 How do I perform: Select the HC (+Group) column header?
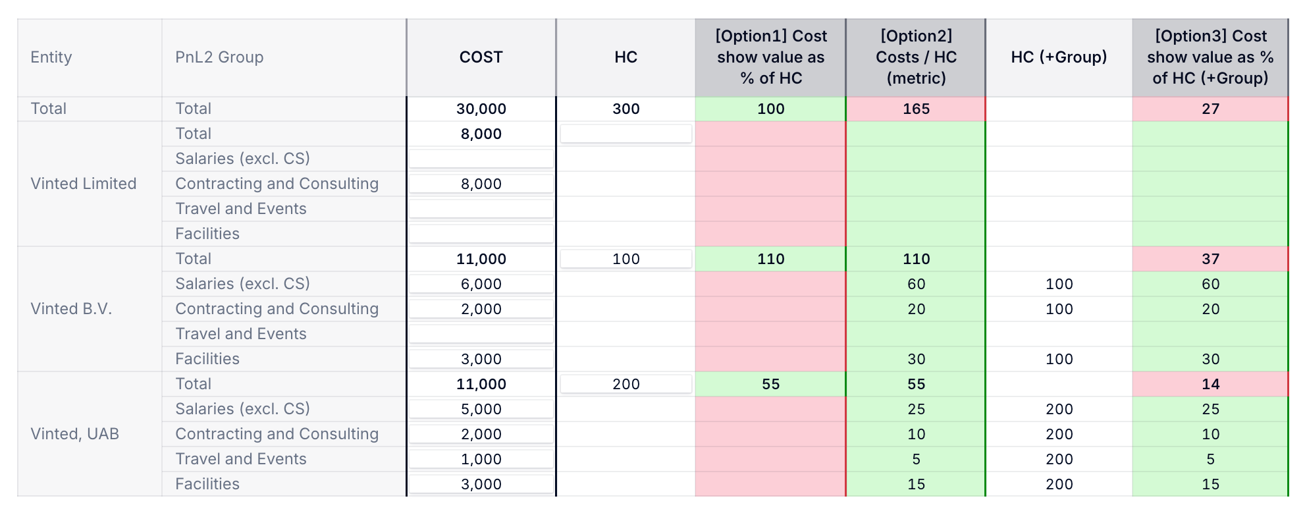pos(1059,57)
